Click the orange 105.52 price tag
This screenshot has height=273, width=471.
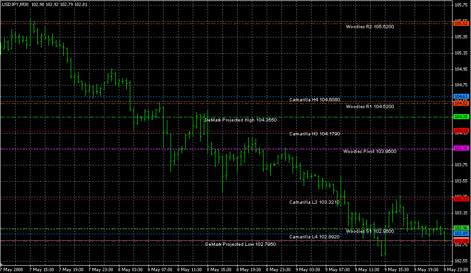(461, 23)
